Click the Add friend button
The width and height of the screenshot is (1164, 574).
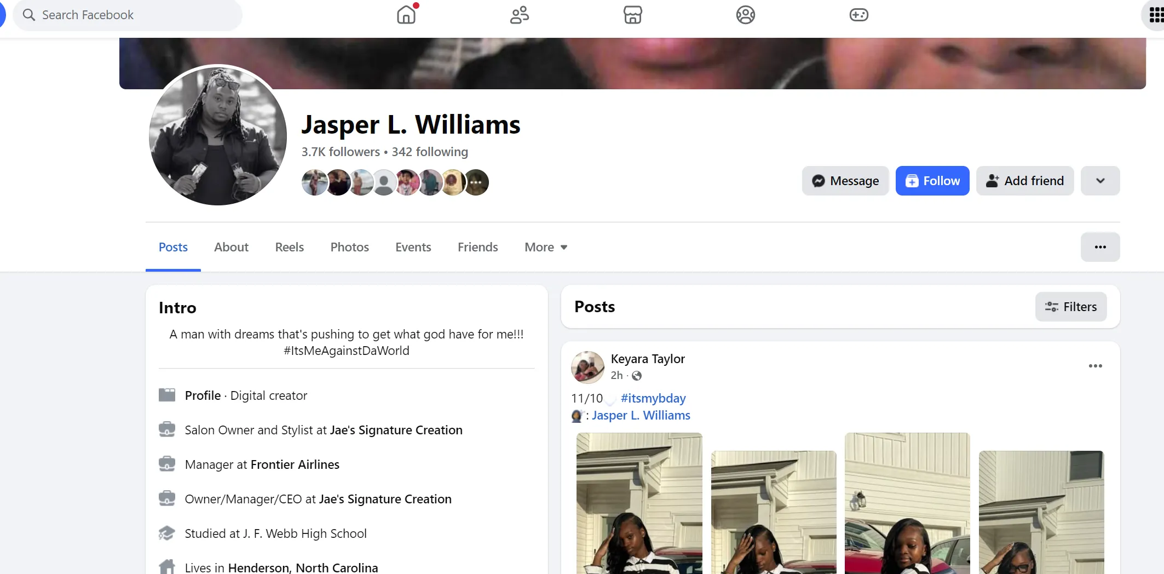click(x=1024, y=181)
